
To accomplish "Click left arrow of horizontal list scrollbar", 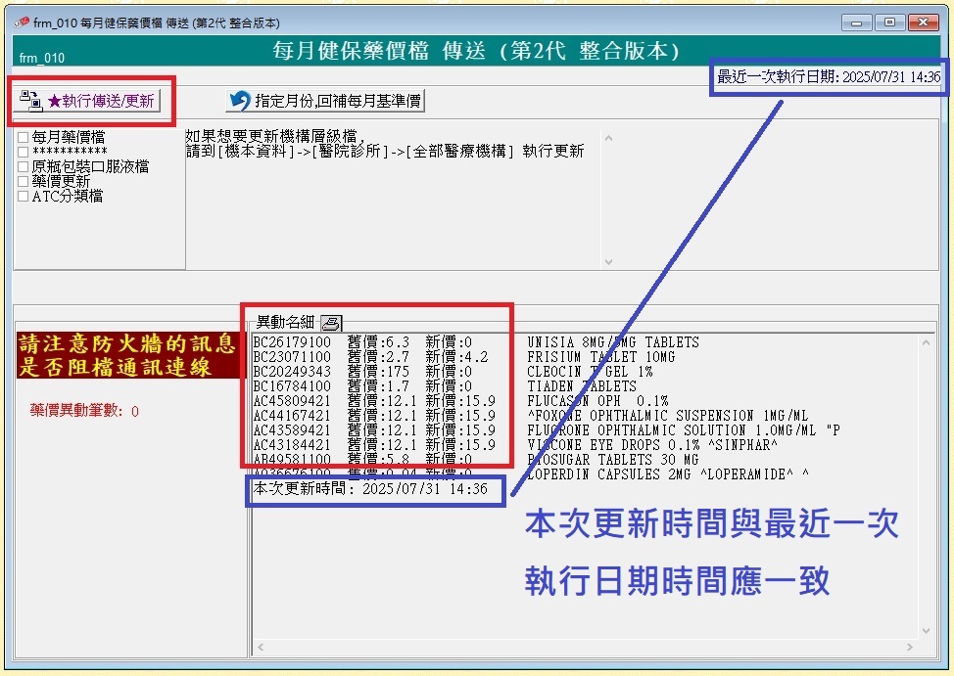I will pos(261,647).
